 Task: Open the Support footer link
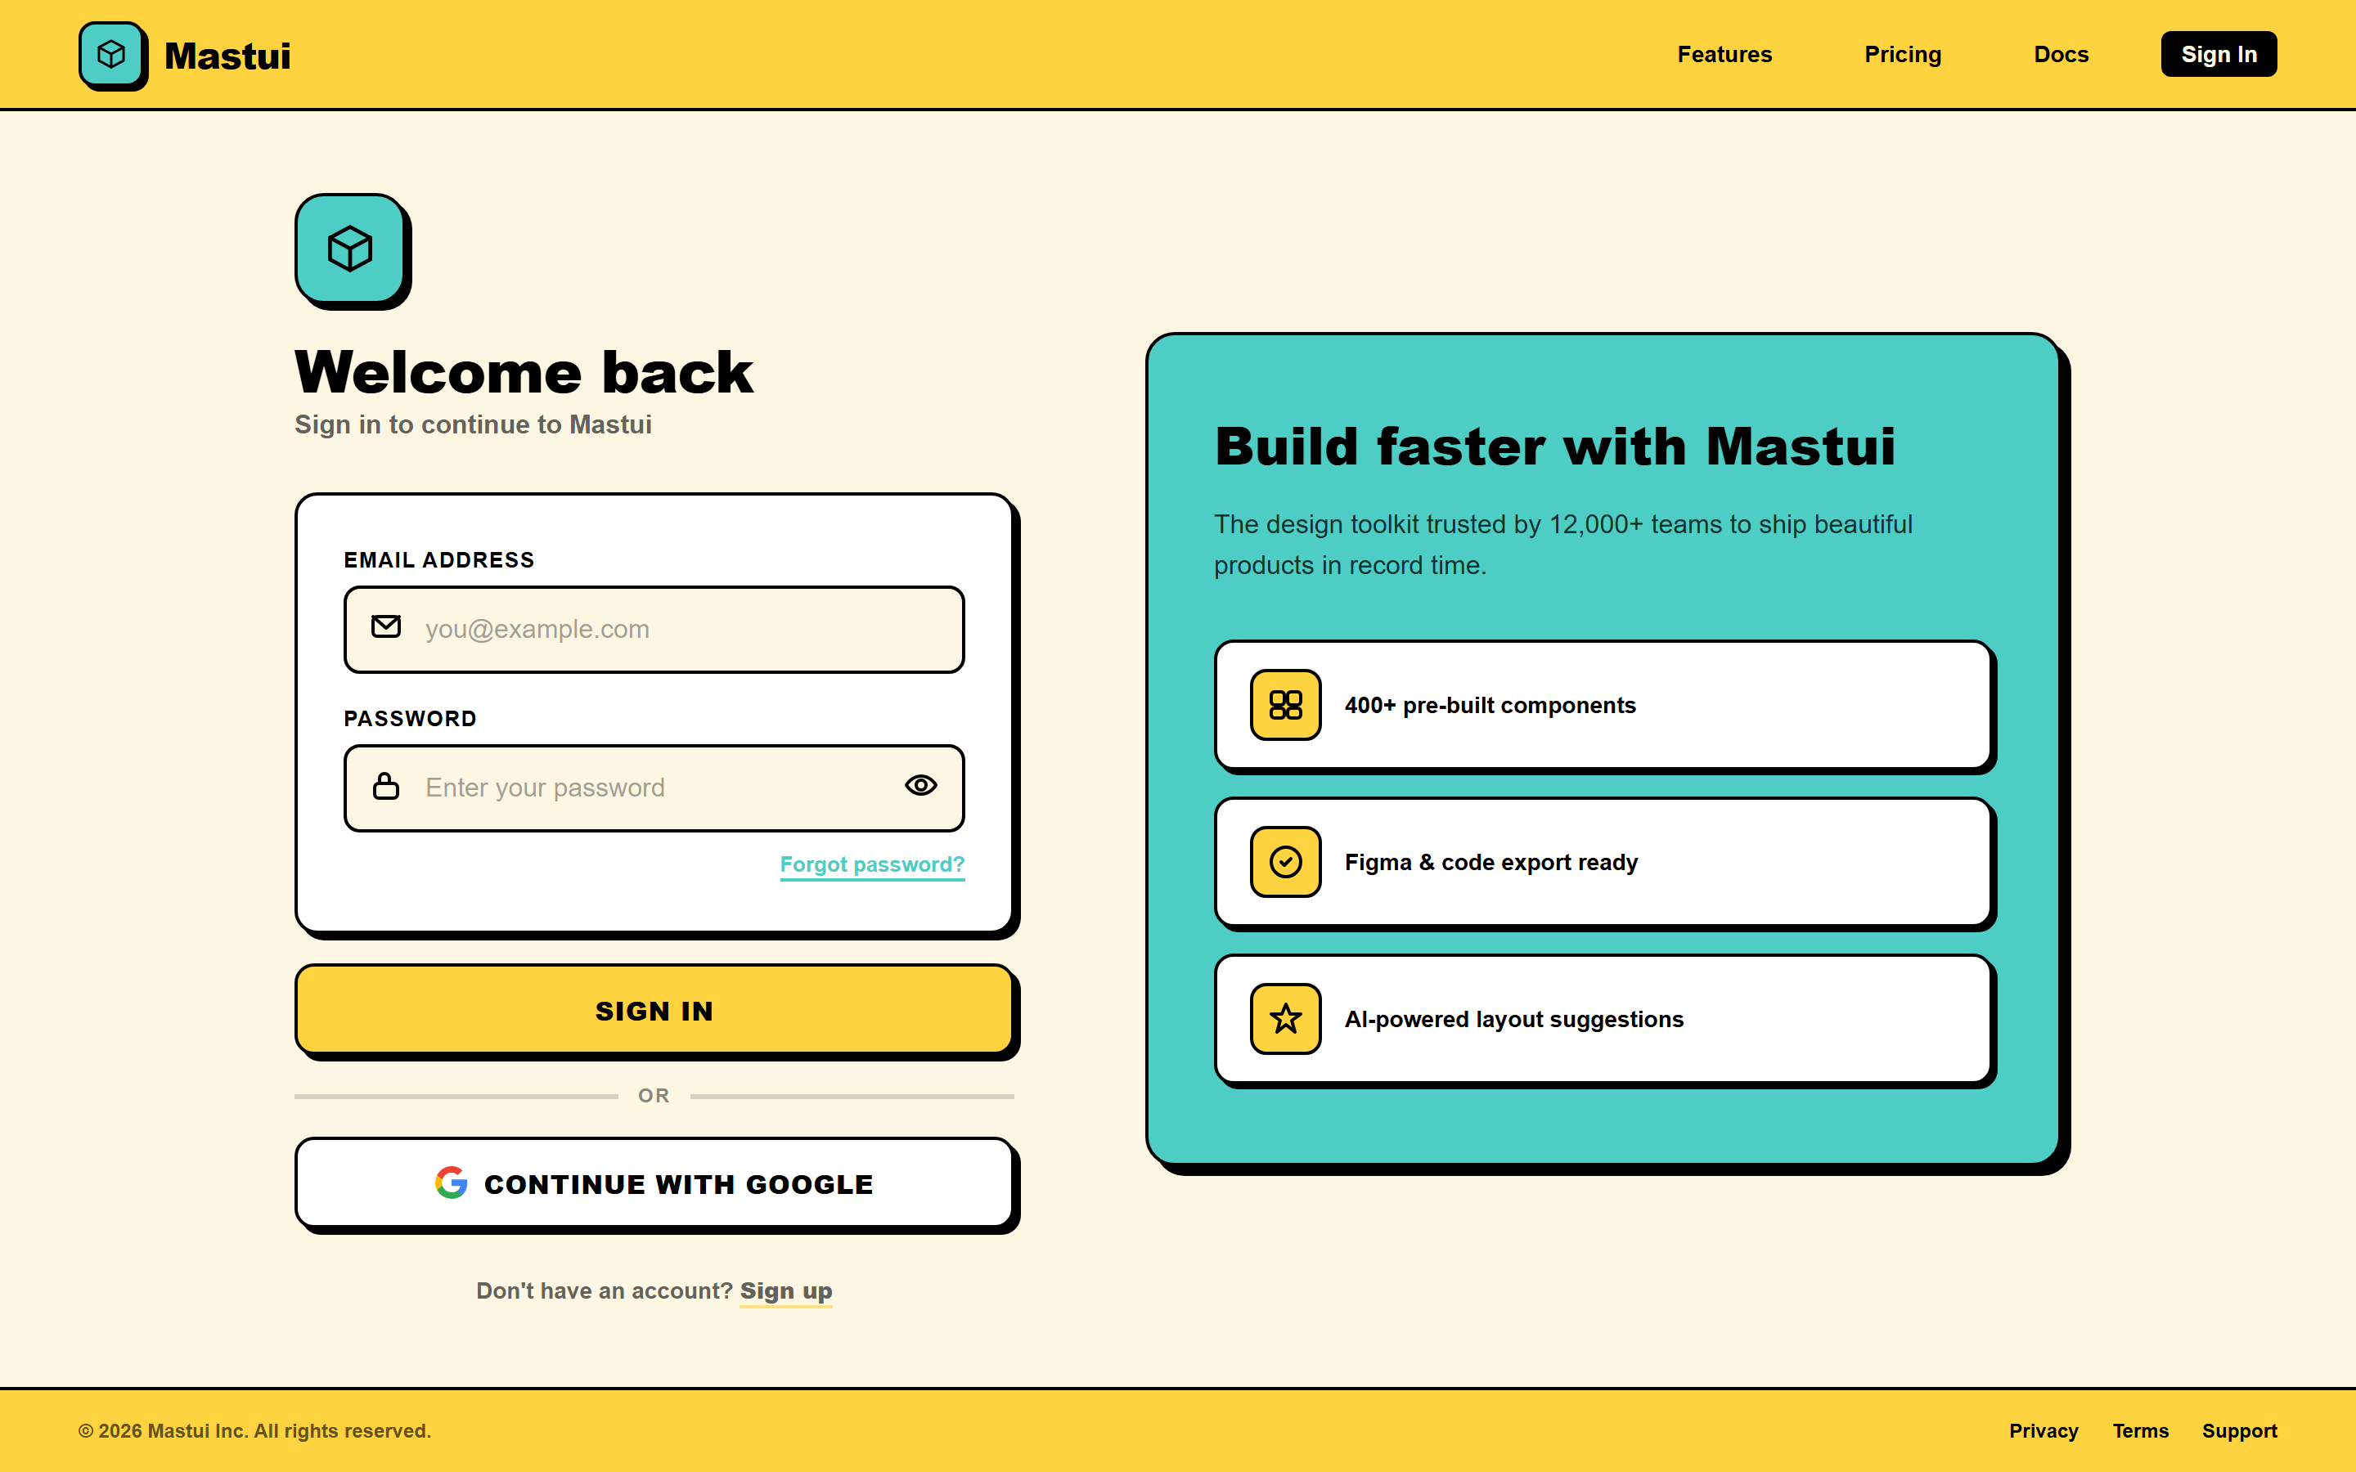pos(2239,1431)
